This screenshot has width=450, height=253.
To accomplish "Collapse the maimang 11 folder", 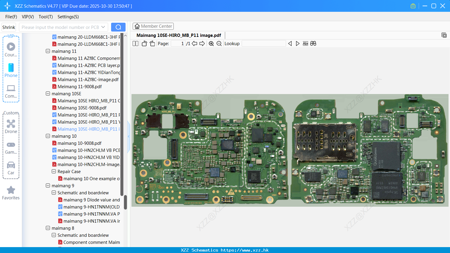I will click(x=48, y=51).
